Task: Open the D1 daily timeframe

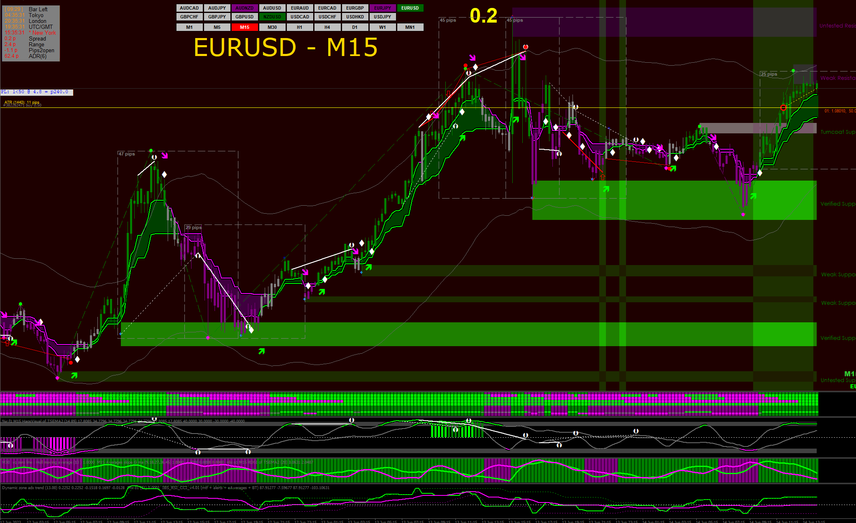Action: point(355,27)
